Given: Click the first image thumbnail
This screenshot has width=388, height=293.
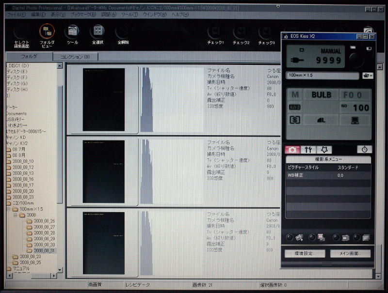Looking at the screenshot, I should [104, 100].
